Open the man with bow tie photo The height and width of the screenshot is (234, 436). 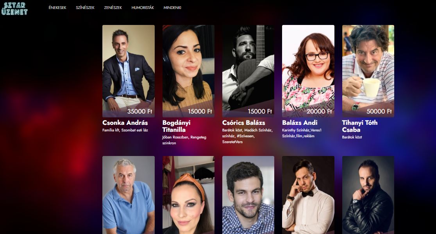[308, 195]
